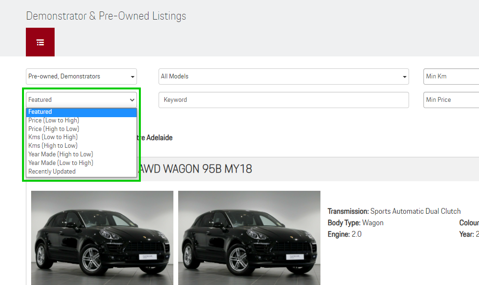Select the highlighted Featured option
479x285 pixels.
pyautogui.click(x=40, y=111)
